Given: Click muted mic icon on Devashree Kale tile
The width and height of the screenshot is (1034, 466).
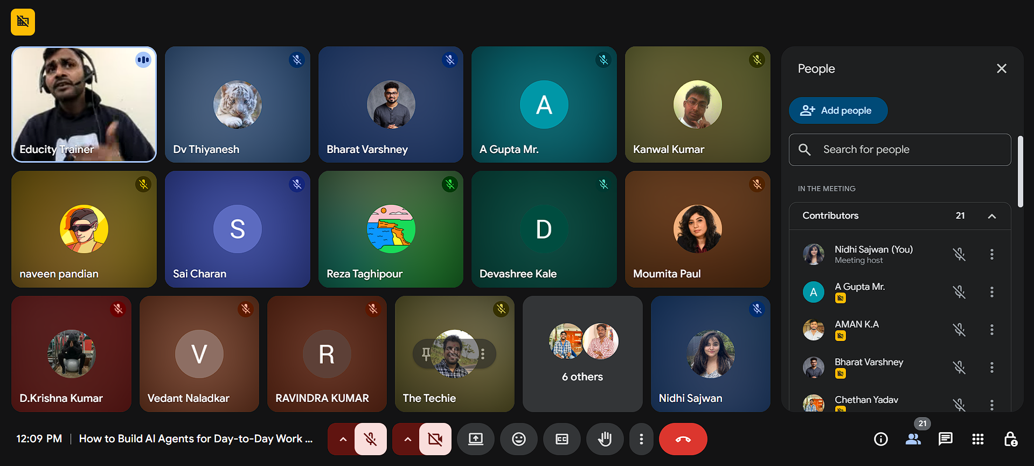Looking at the screenshot, I should pyautogui.click(x=603, y=184).
